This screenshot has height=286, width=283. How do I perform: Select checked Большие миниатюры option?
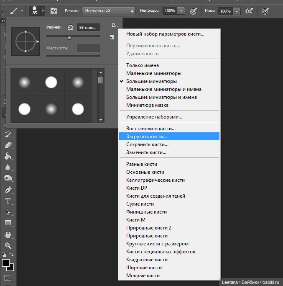tap(169, 81)
